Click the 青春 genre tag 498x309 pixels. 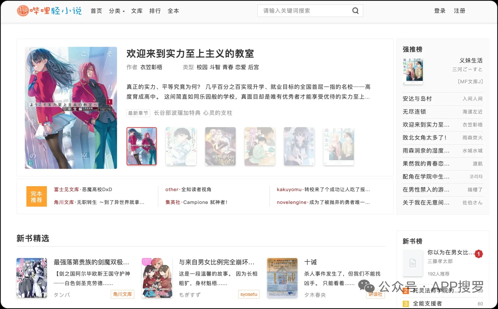(228, 67)
